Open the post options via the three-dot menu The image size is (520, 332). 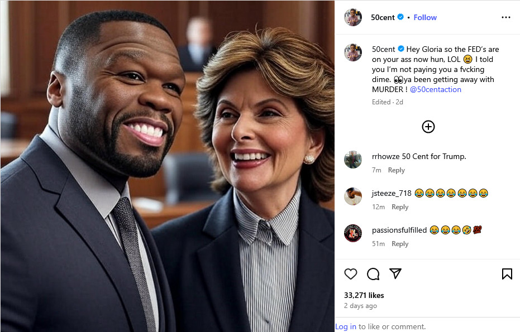click(x=506, y=17)
